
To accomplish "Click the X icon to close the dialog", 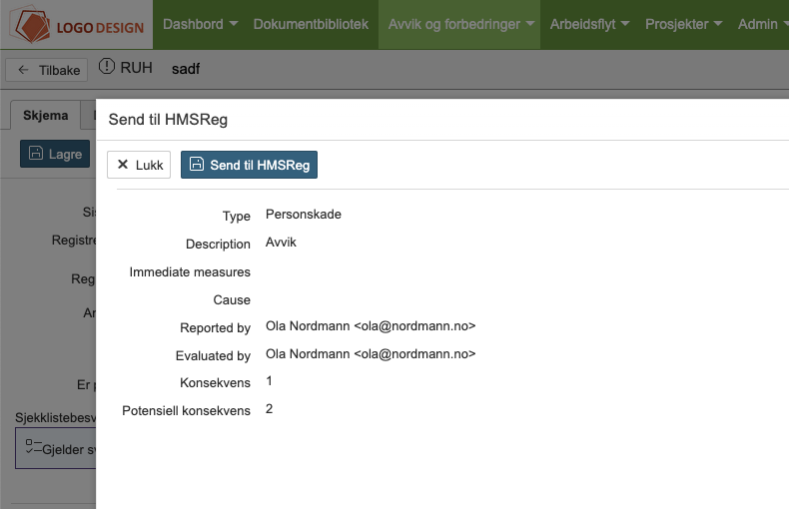I will tap(123, 165).
